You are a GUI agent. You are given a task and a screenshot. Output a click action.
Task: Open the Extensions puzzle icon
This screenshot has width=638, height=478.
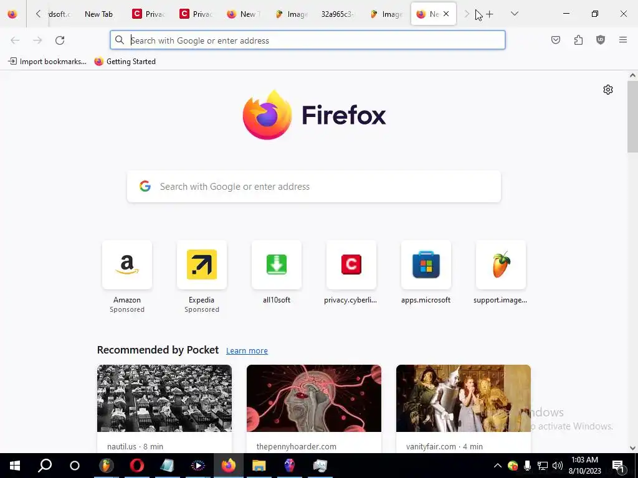pos(578,40)
